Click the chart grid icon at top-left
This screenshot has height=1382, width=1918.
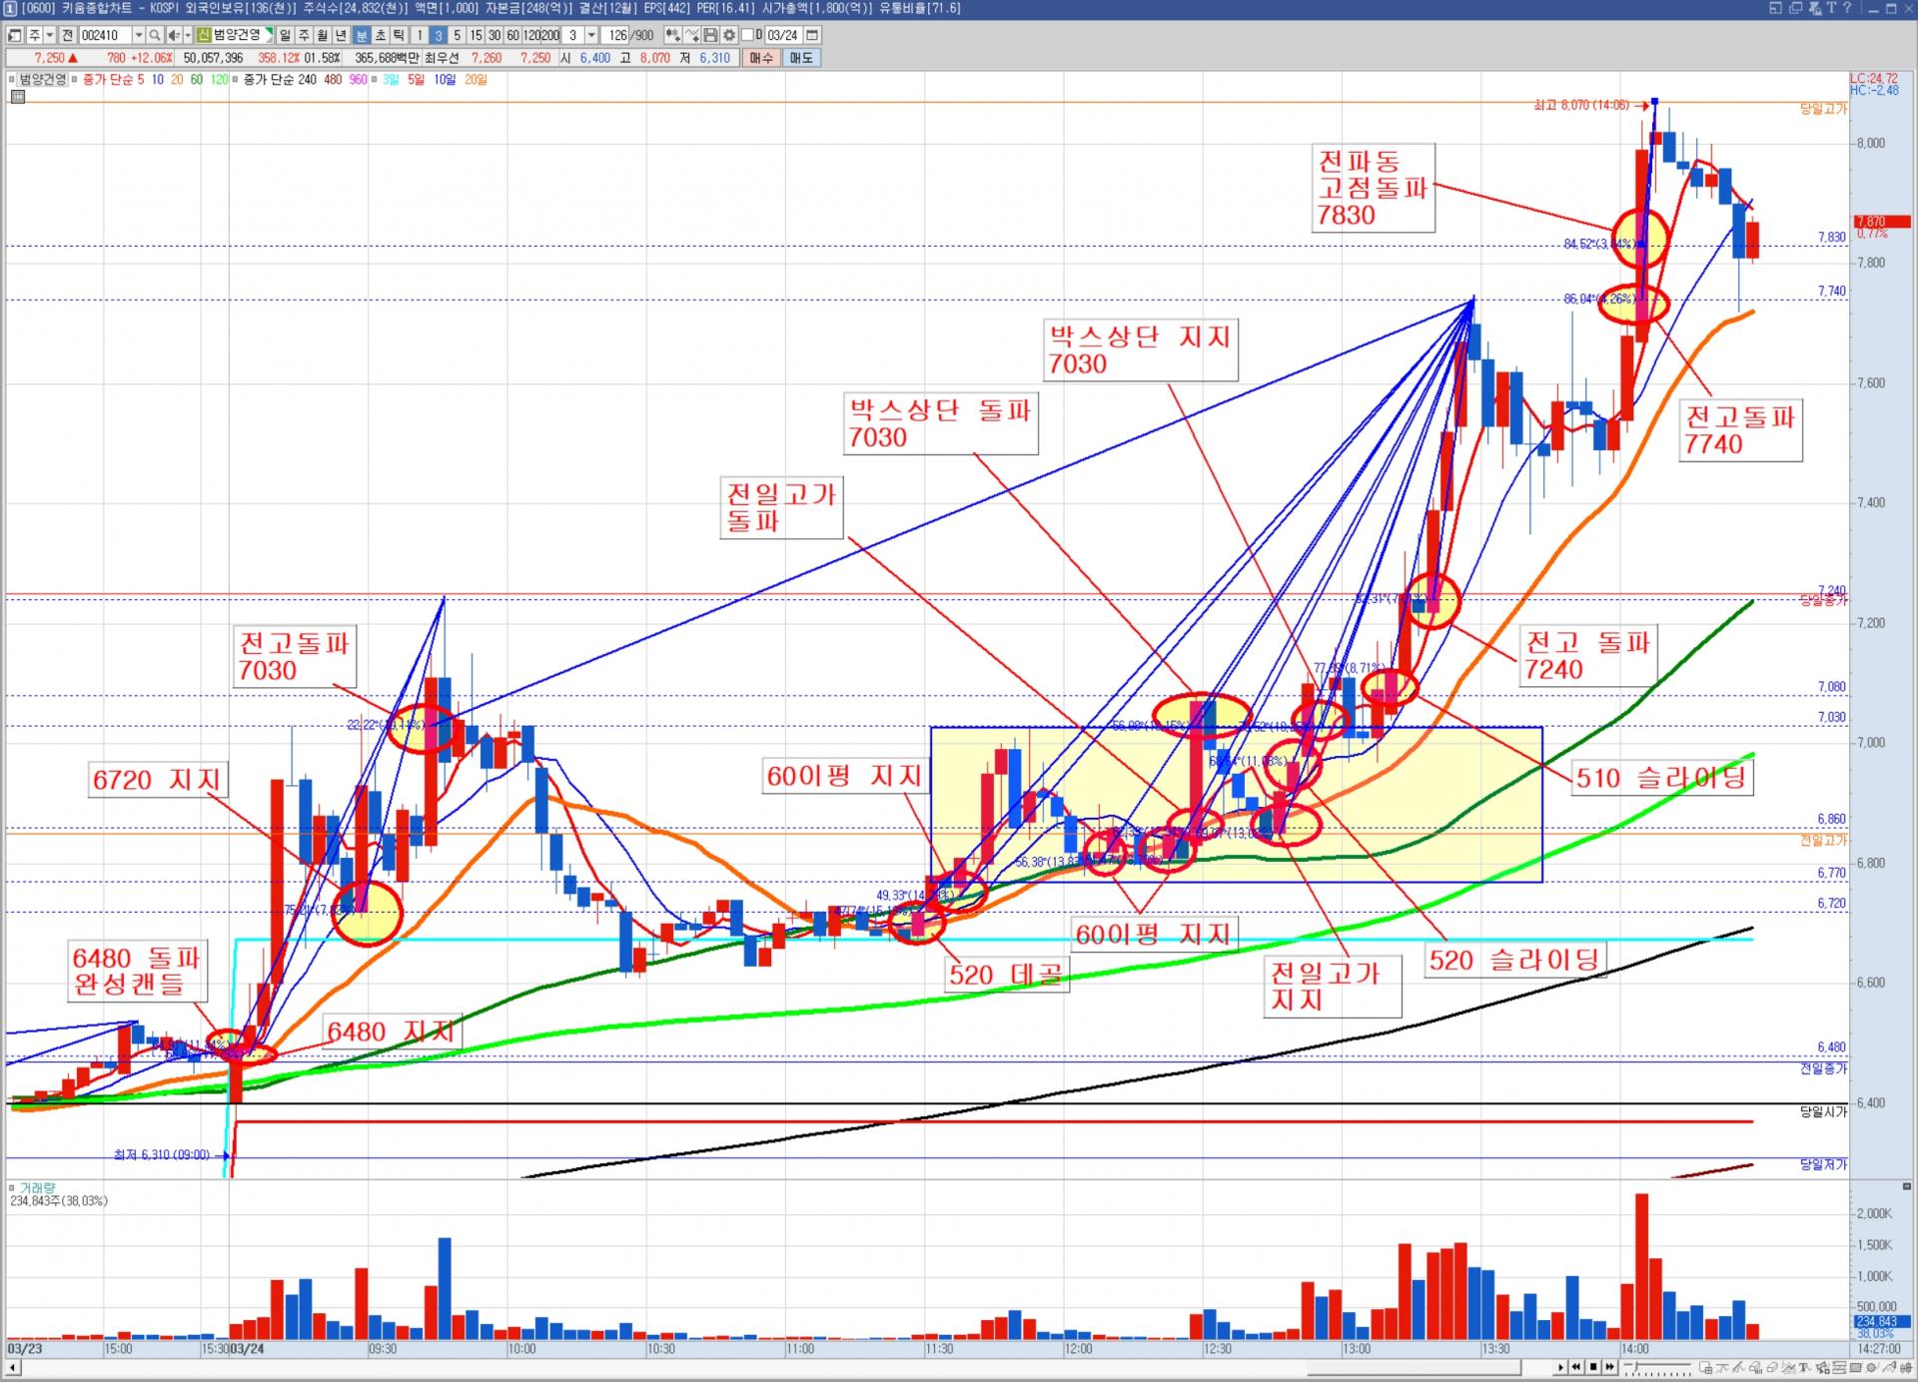18,96
